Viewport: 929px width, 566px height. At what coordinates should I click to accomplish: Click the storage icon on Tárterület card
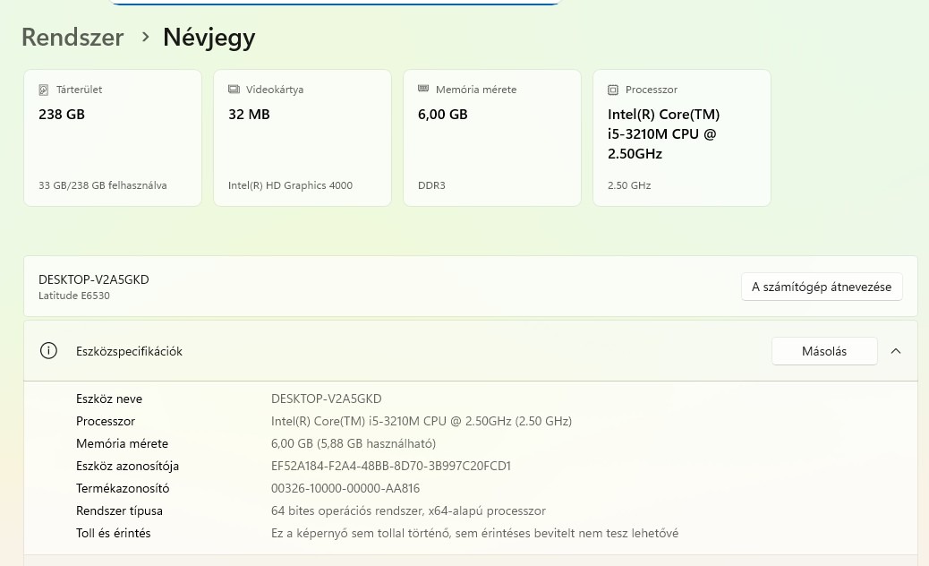(44, 90)
